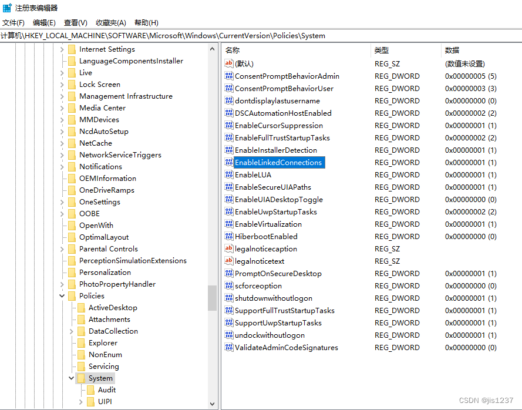Click the folder icon of Explorer key
Viewport: 522px width, 410px height.
[x=81, y=342]
